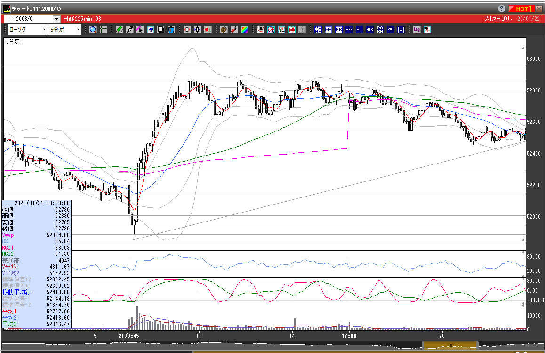The image size is (545, 353).
Task: Toggle the BB Bollinger Bands indicator
Action: 338,30
